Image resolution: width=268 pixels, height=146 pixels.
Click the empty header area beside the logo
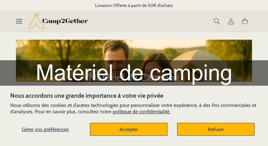click(150, 21)
